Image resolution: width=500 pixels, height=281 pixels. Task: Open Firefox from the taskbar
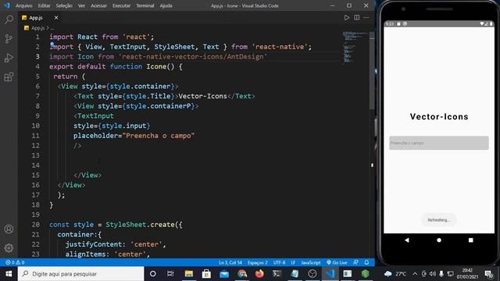259,274
